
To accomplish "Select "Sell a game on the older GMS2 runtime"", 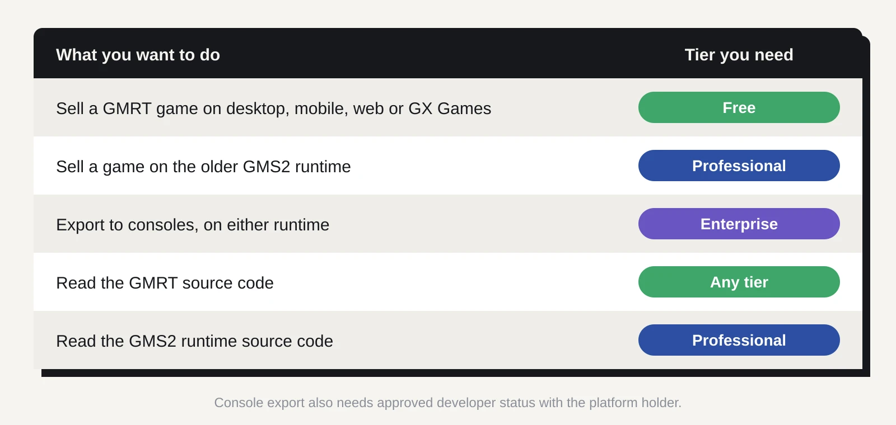I will click(203, 167).
